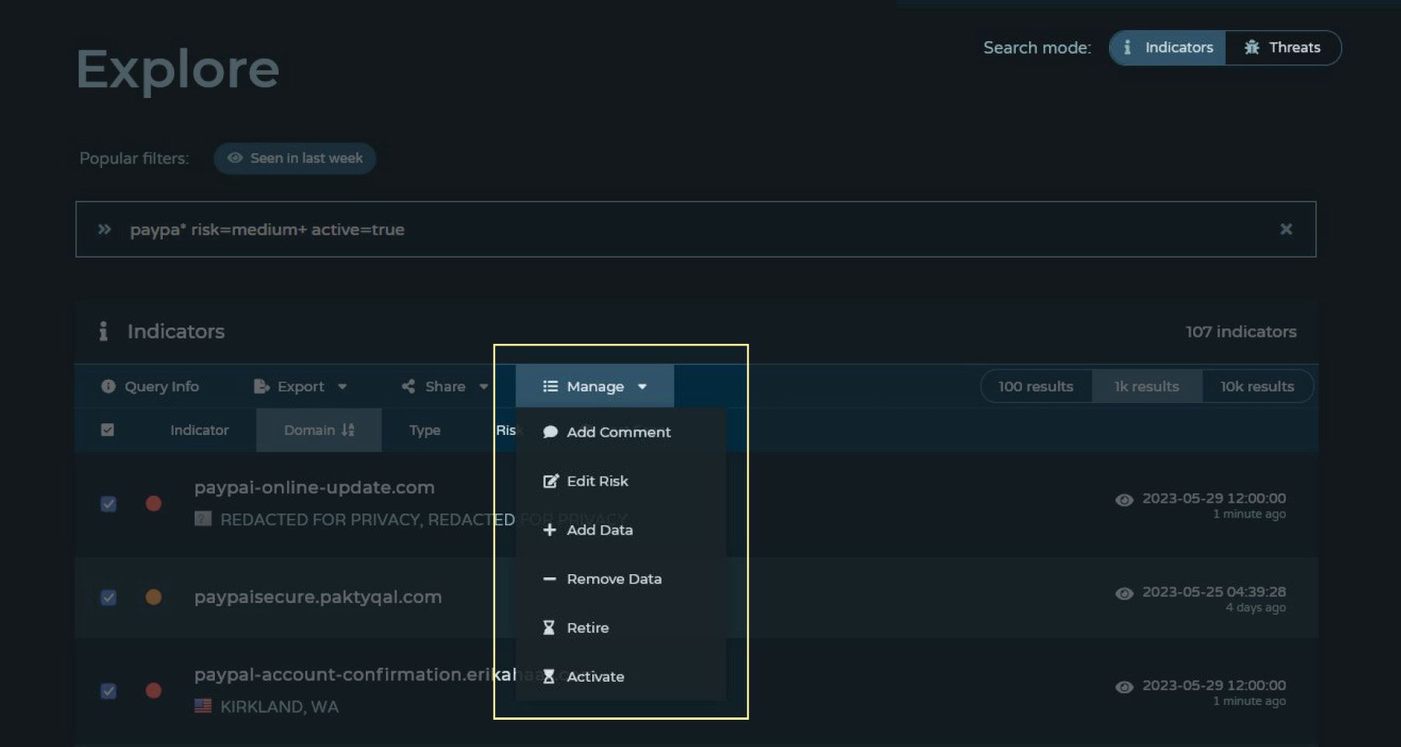Open paypai-online-update.com indicator
Viewport: 1401px width, 747px height.
tap(314, 488)
